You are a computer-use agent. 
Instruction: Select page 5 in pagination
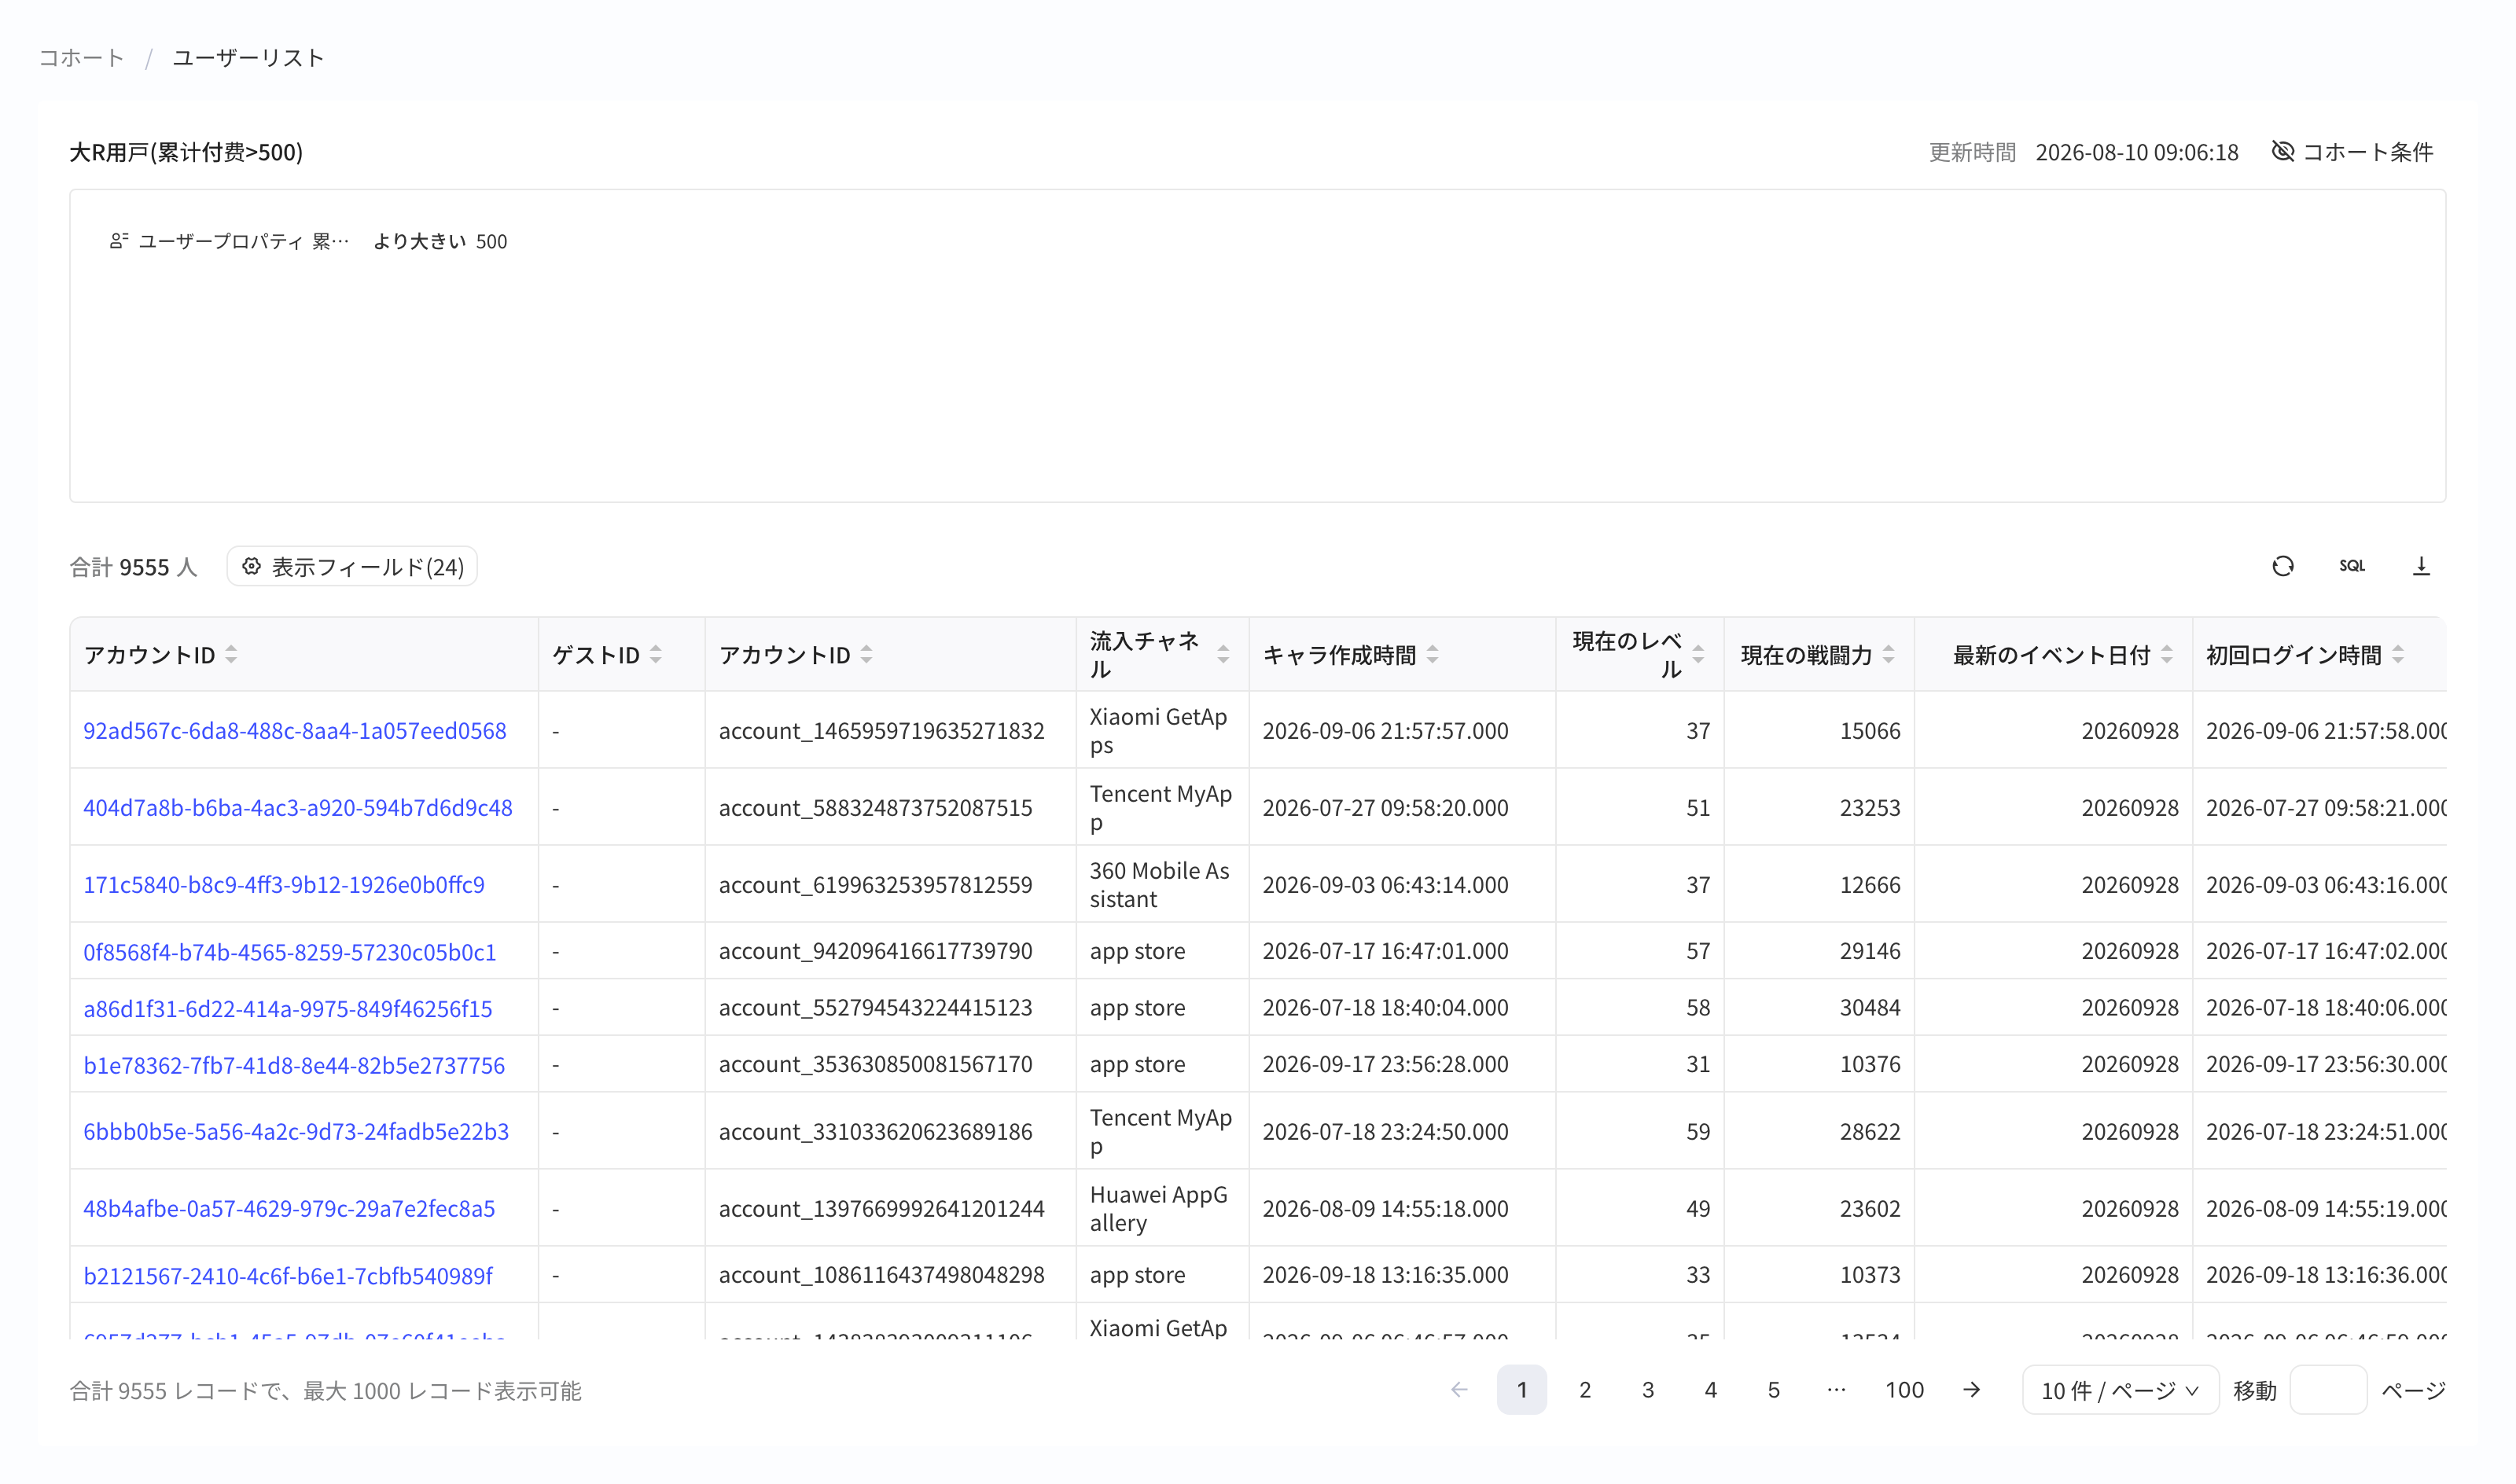click(x=1773, y=1390)
